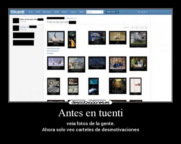
Task: Open the Vídeos section
Action: point(64,12)
